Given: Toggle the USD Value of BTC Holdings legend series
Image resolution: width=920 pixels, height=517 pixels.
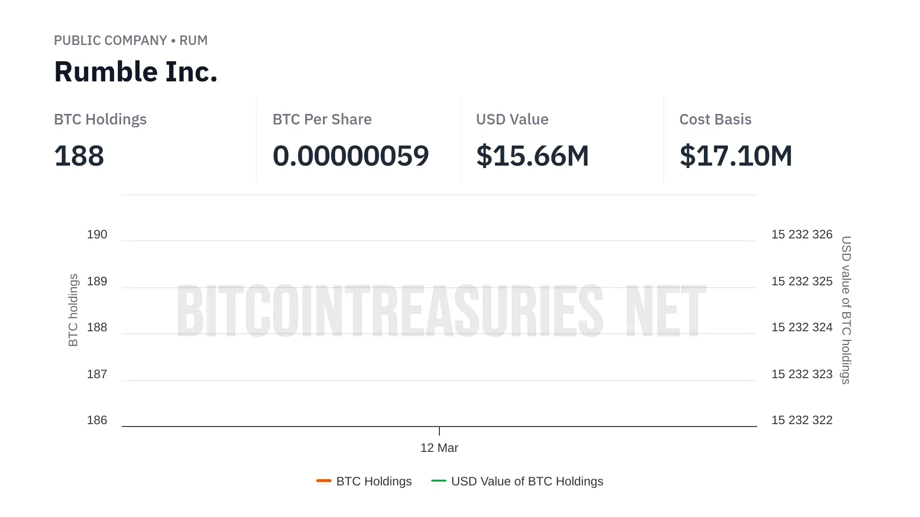Looking at the screenshot, I should (527, 481).
